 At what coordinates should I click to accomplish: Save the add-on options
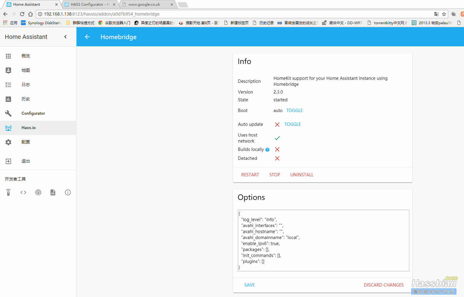click(x=249, y=285)
